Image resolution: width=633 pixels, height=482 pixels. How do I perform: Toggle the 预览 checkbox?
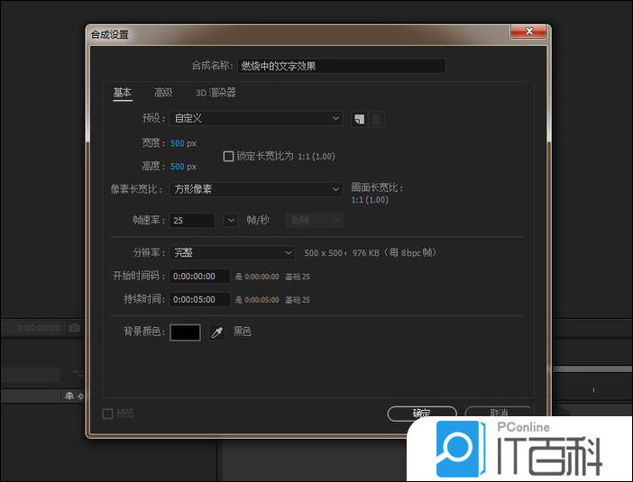pyautogui.click(x=107, y=414)
